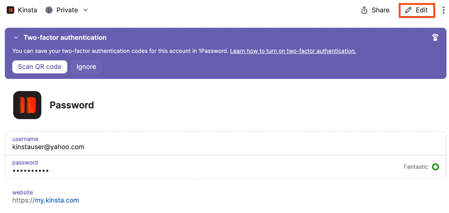Image resolution: width=449 pixels, height=213 pixels.
Task: Click the pencil icon inside the Edit button
Action: coord(409,10)
